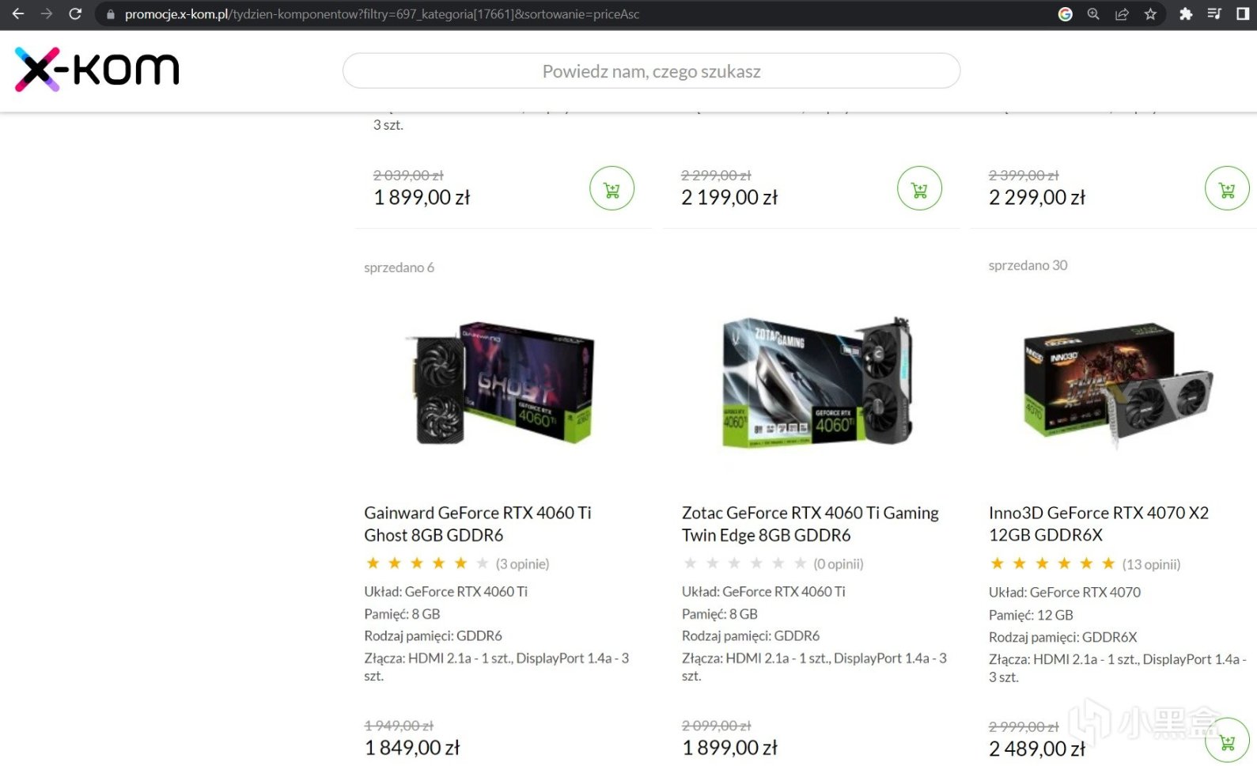Add the 2 199,00 zł product to cart

point(919,188)
